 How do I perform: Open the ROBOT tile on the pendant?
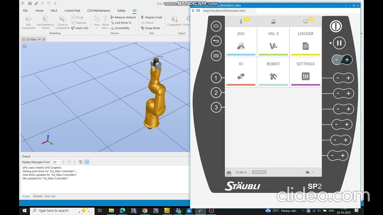[273, 72]
